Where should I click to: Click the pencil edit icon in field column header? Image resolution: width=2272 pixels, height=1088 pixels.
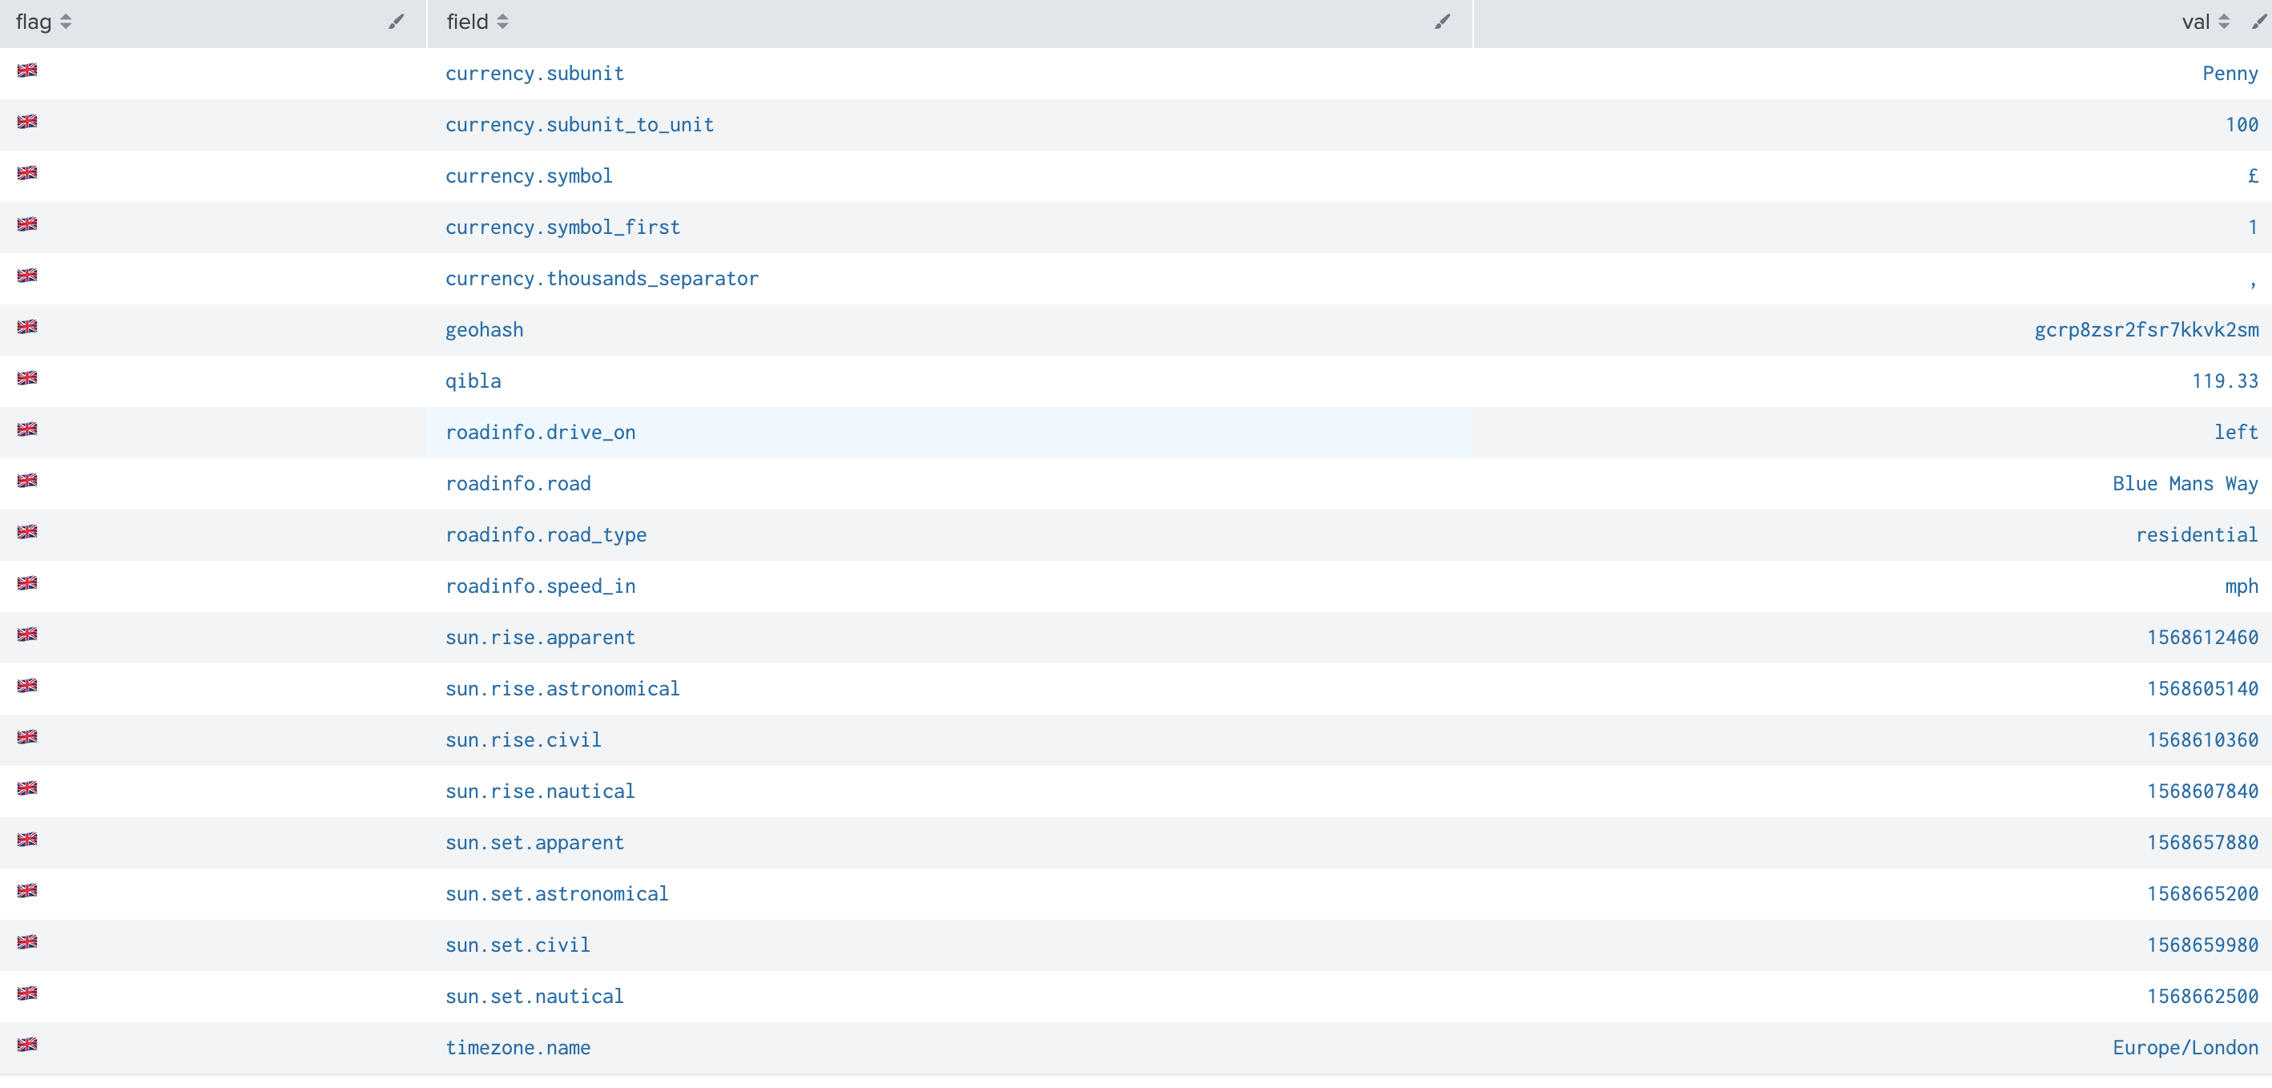click(x=1442, y=22)
